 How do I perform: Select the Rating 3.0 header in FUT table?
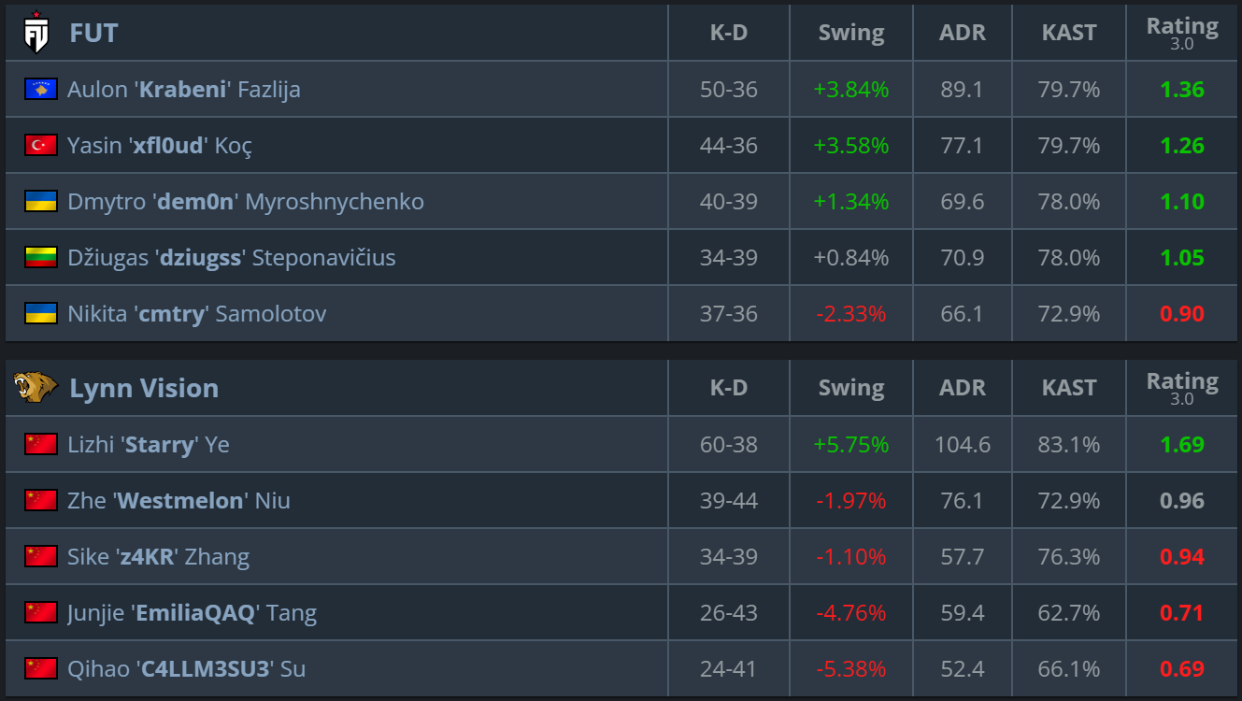pyautogui.click(x=1182, y=33)
